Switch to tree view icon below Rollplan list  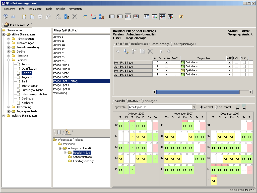tap(68, 132)
